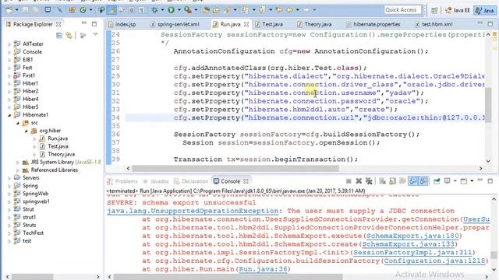Click Quick Access search field
Image resolution: width=499 pixels, height=280 pixels.
pos(402,10)
